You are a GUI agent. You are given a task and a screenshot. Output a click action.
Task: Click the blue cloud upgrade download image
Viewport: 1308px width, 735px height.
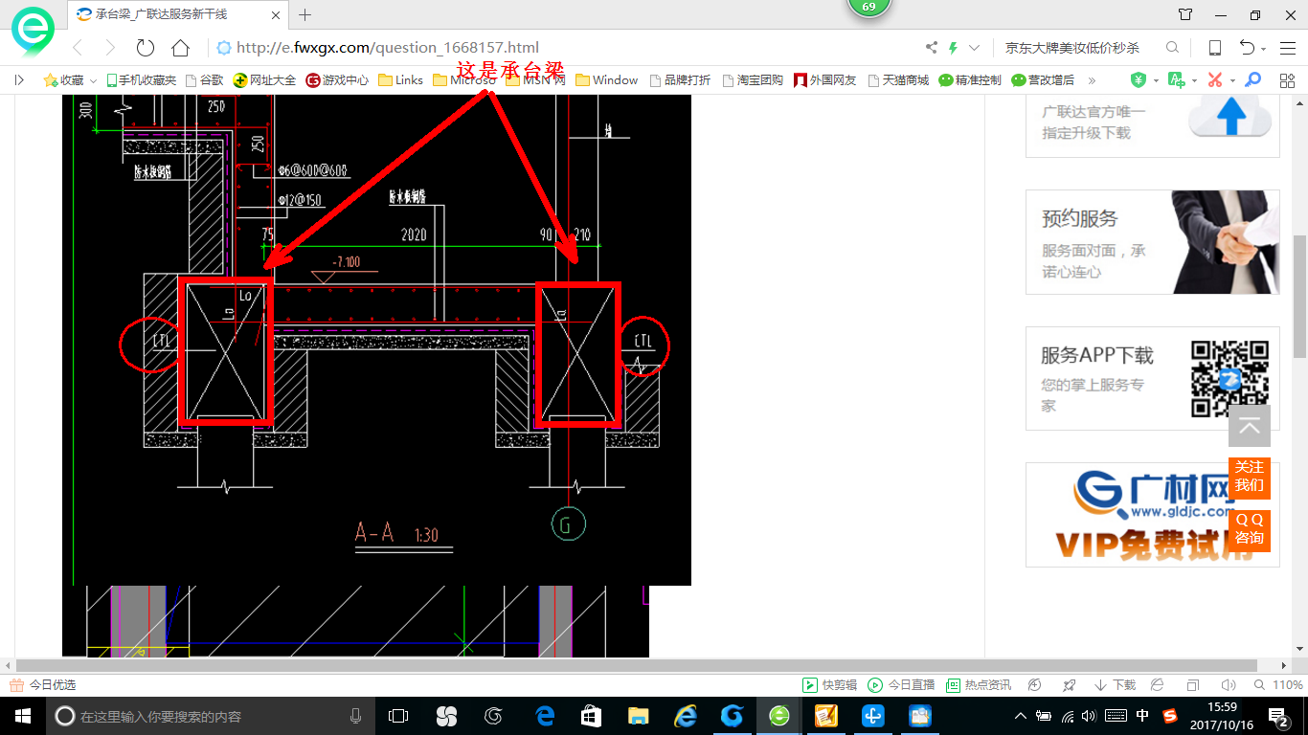1230,117
